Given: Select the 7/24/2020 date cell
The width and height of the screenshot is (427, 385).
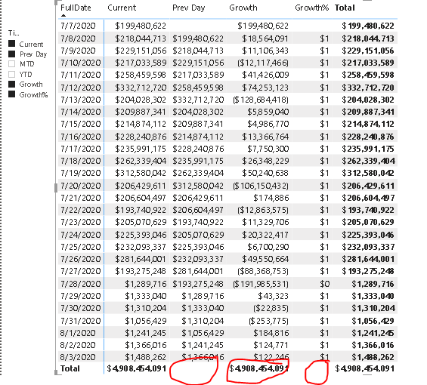Looking at the screenshot, I should 81,235.
